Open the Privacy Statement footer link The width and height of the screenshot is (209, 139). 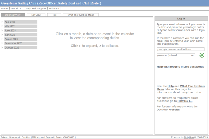click(x=10, y=137)
